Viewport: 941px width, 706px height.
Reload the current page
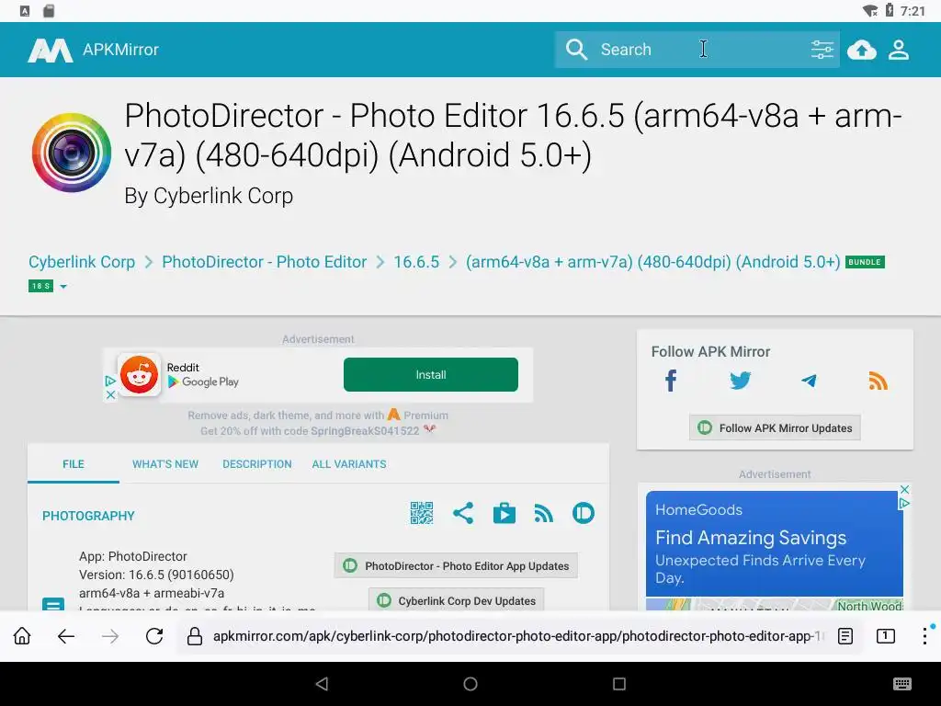(x=154, y=636)
